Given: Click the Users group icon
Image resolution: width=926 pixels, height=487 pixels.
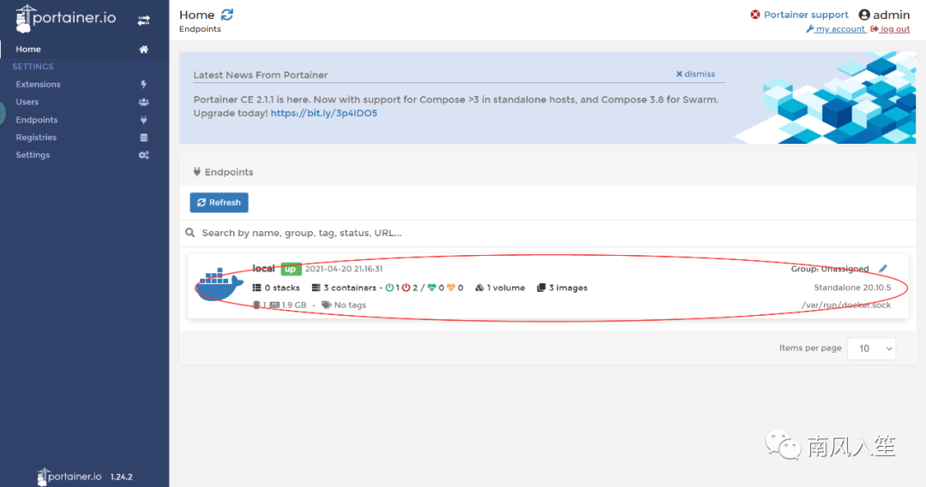Looking at the screenshot, I should pyautogui.click(x=143, y=102).
